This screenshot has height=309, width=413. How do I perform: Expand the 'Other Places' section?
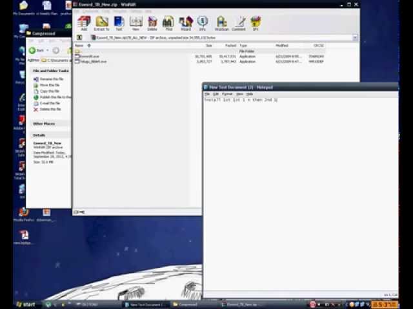tap(50, 124)
